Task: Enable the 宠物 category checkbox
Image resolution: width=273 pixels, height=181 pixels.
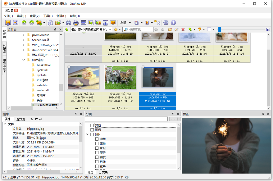Action: click(97, 144)
